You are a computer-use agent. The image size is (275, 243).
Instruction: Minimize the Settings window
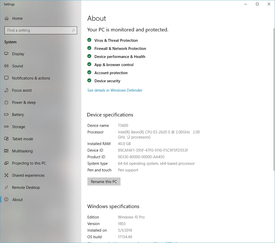pyautogui.click(x=246, y=4)
